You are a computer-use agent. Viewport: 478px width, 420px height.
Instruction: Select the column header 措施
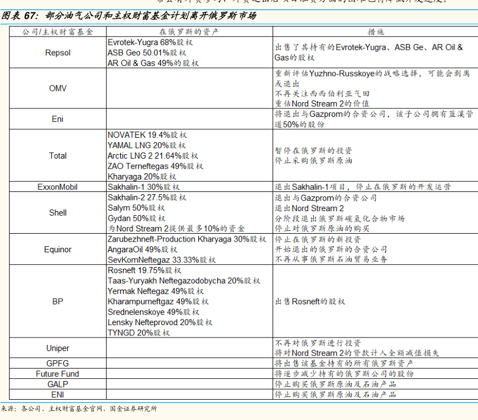(x=376, y=32)
